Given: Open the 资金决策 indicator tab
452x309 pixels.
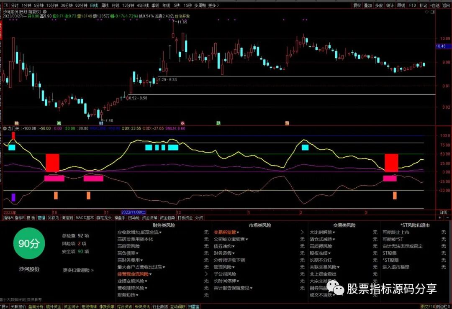Looking at the screenshot, I should click(149, 218).
